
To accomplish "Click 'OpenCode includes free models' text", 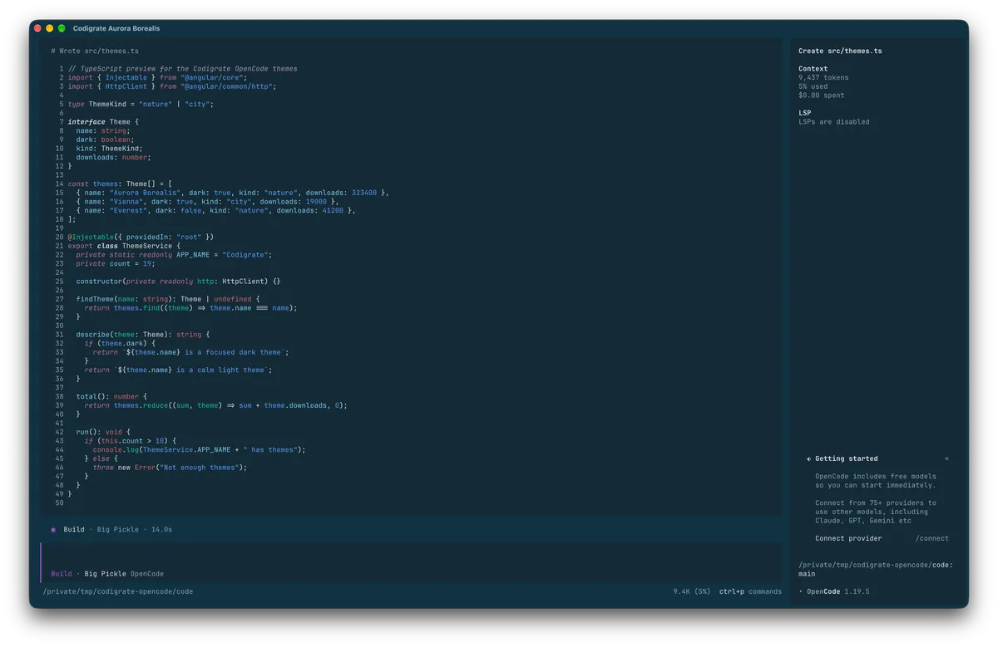I will click(876, 477).
